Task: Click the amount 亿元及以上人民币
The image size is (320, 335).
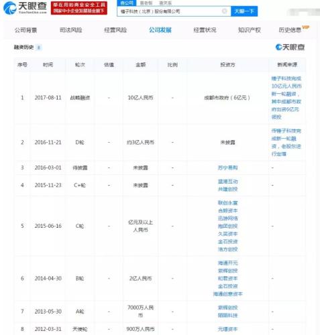Action: (x=140, y=226)
